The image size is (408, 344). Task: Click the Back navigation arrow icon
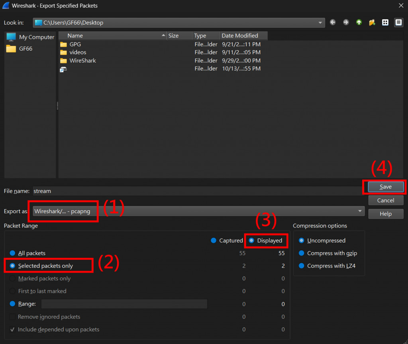coord(333,22)
